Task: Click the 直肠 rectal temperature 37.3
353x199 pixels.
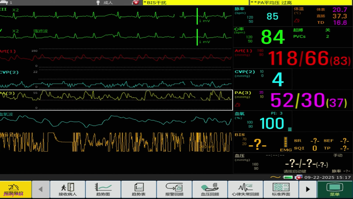Action: [x=340, y=16]
